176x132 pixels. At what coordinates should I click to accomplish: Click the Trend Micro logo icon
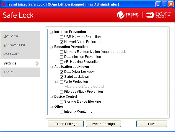coord(121,15)
